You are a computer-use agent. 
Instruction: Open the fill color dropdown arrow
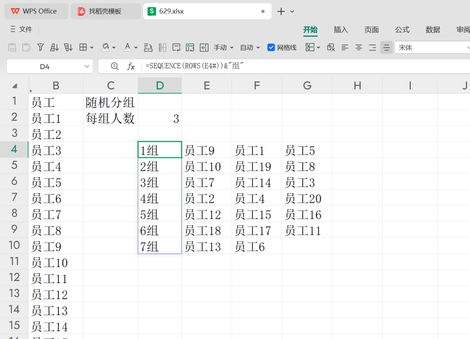point(114,47)
